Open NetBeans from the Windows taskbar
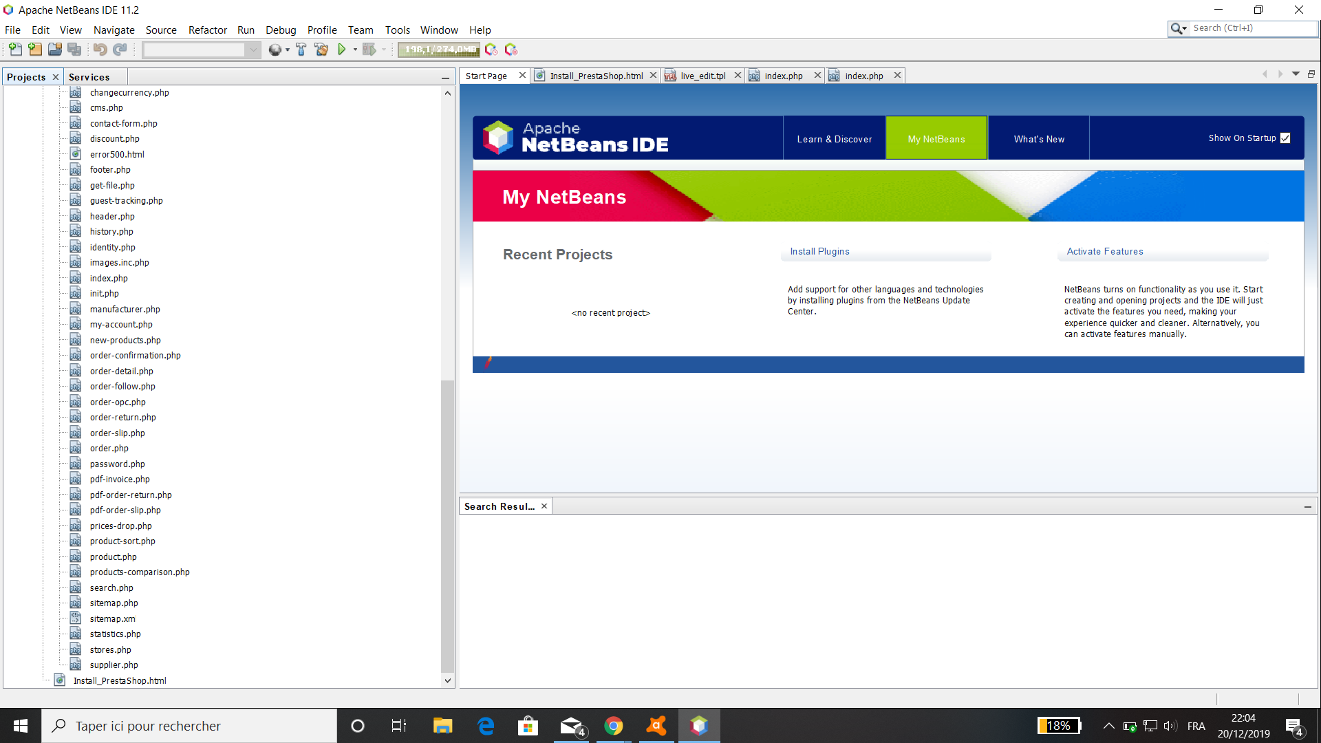The height and width of the screenshot is (743, 1321). point(699,726)
